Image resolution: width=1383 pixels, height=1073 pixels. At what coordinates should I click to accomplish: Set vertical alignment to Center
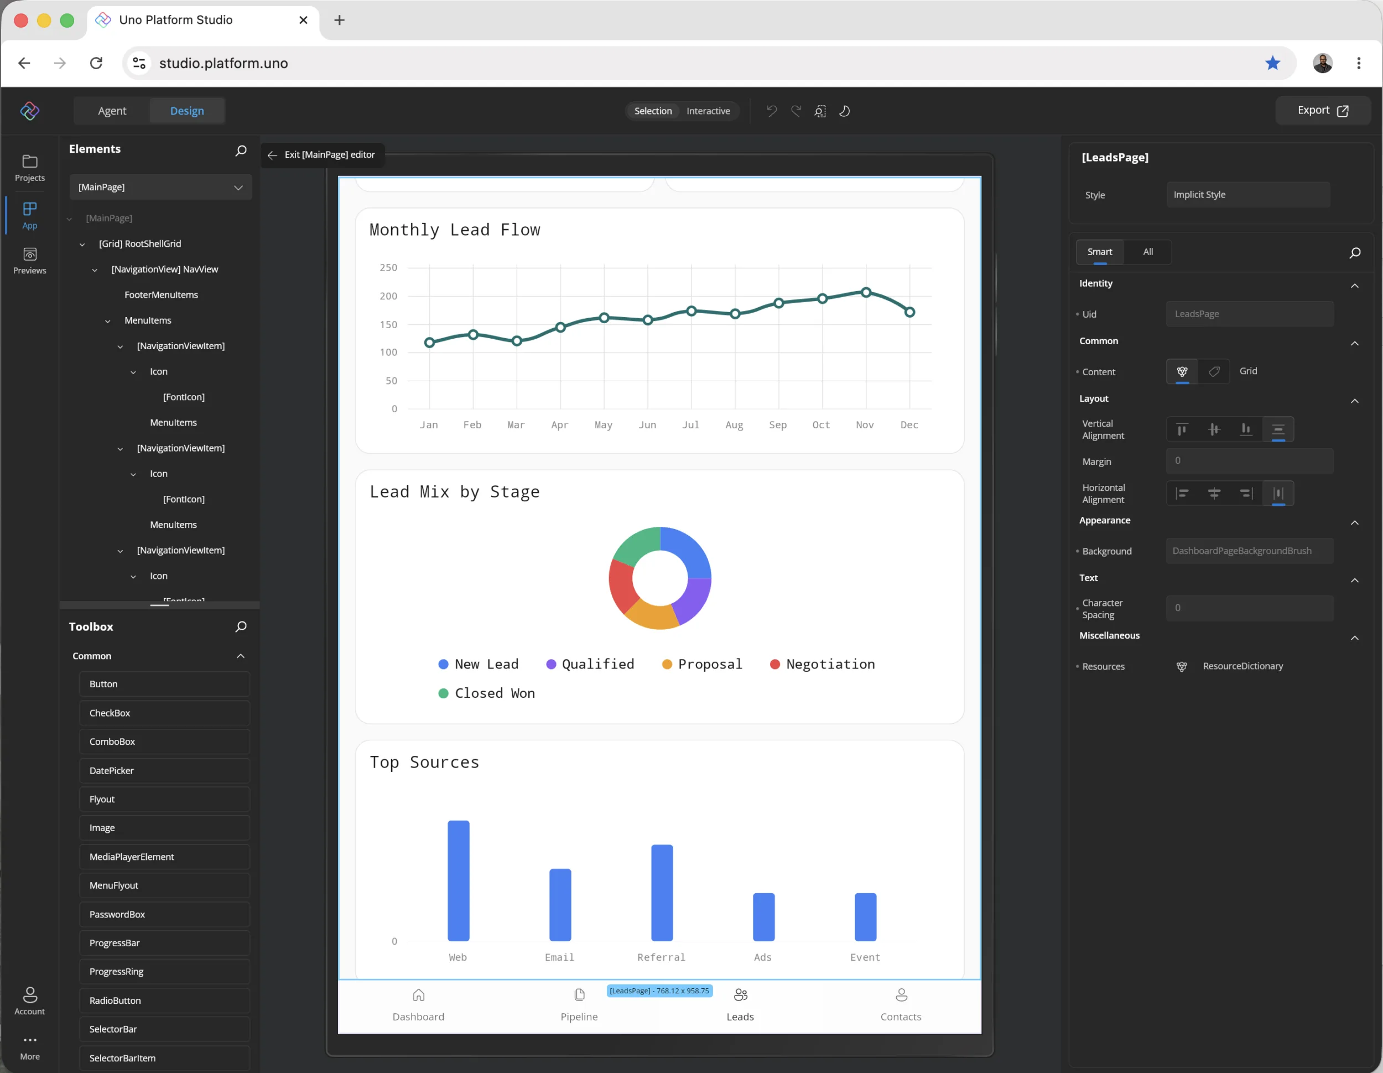click(1214, 429)
